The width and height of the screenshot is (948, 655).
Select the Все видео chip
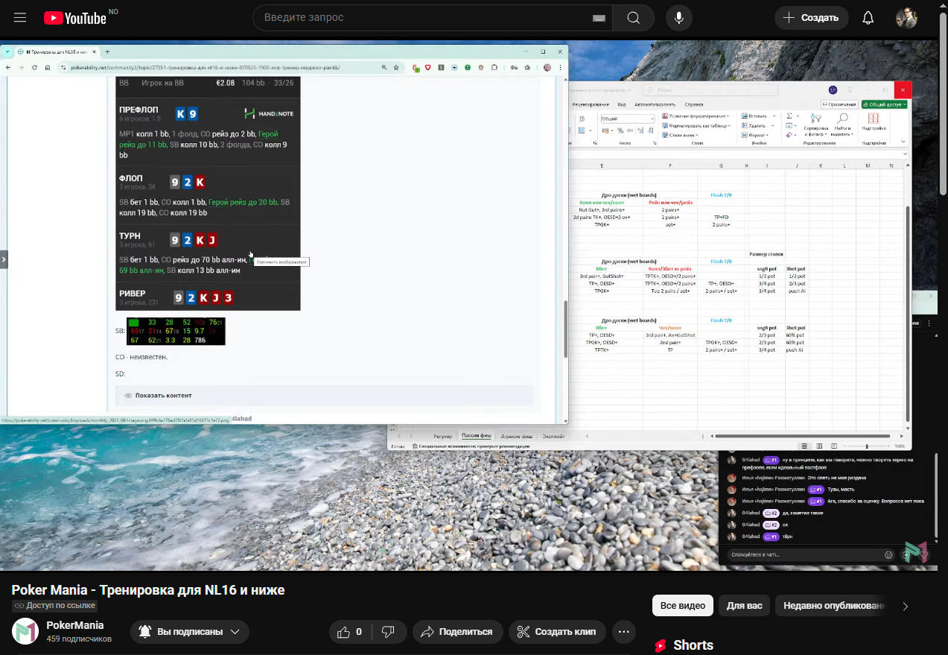(683, 606)
